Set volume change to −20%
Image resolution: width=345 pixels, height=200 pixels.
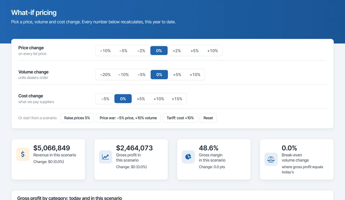click(105, 75)
